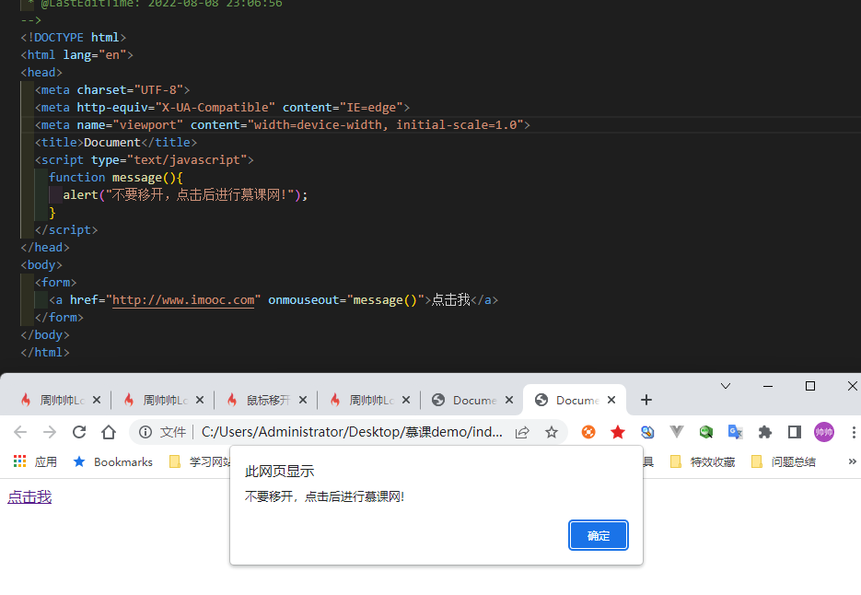Click the 确定 button in the dialog
861x595 pixels.
click(x=598, y=534)
